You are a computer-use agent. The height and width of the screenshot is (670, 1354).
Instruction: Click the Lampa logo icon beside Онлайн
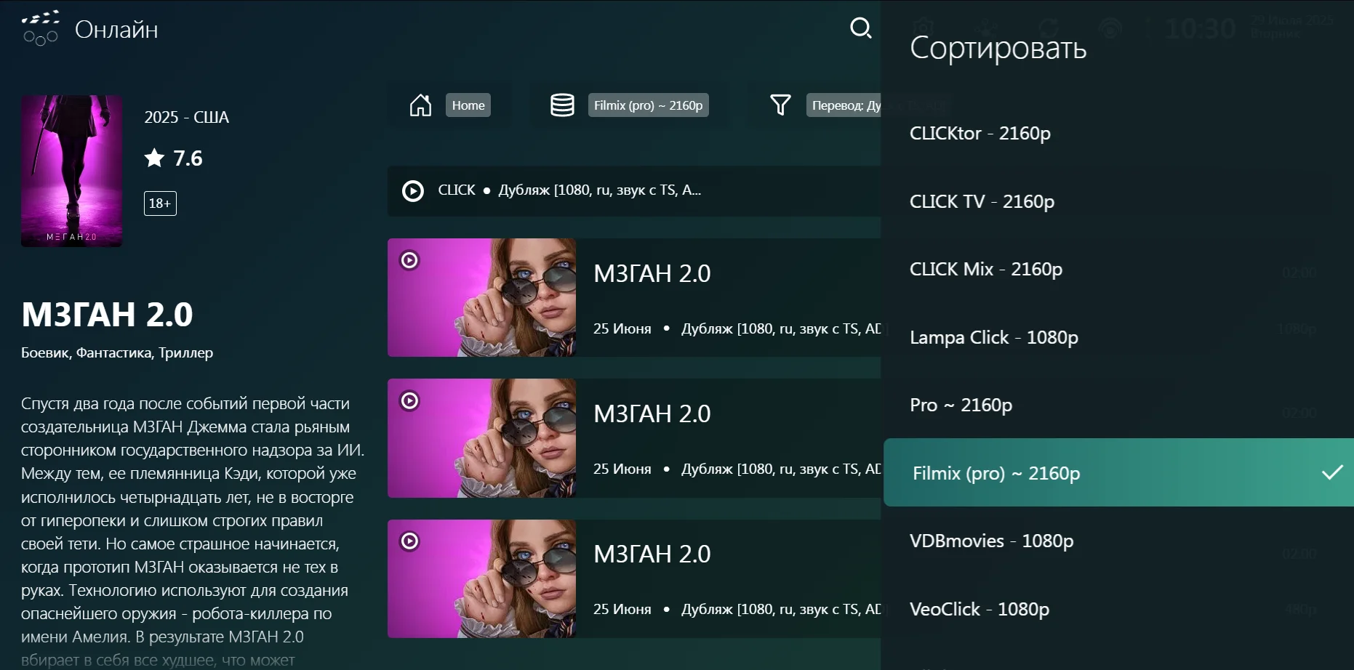point(40,28)
